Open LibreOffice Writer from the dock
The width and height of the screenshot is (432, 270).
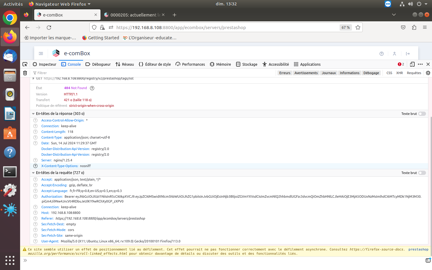[10, 114]
